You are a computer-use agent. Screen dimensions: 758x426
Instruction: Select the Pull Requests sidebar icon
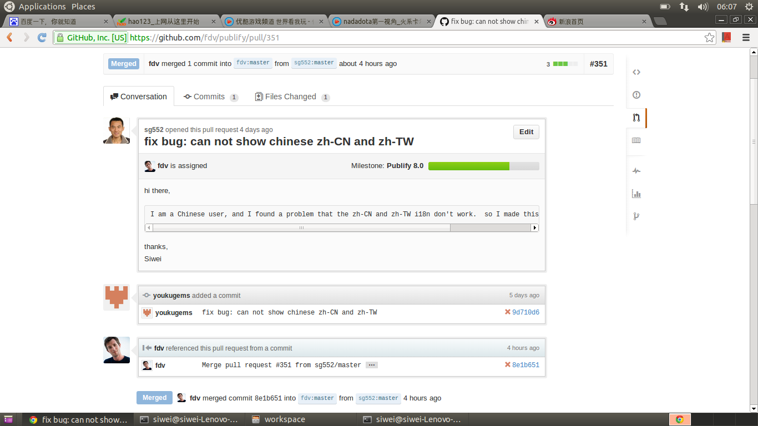tap(636, 118)
